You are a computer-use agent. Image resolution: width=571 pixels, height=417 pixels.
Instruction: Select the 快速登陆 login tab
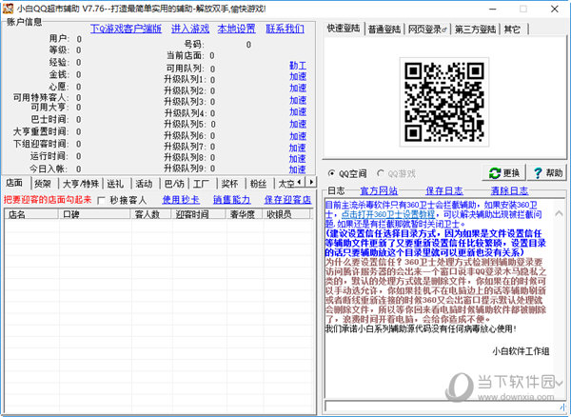344,28
